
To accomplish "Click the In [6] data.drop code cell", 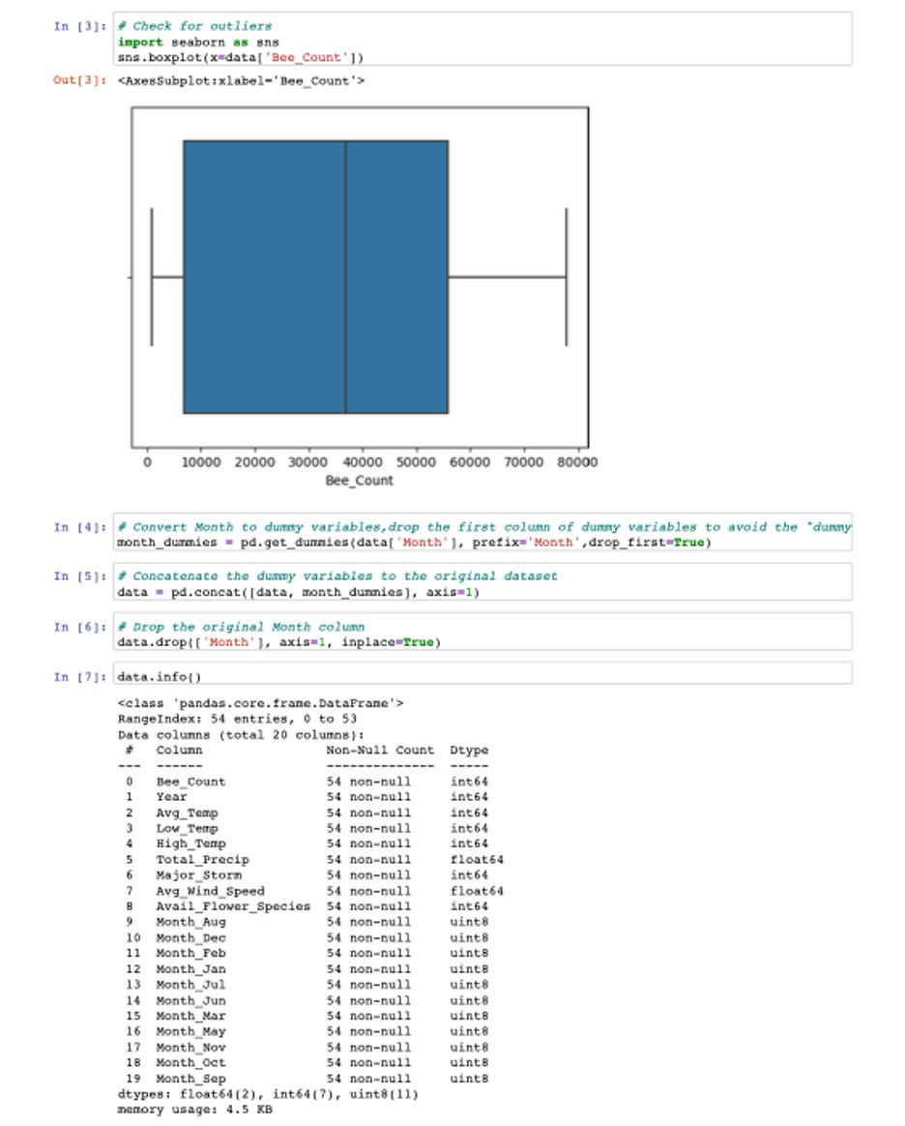I will click(x=483, y=632).
